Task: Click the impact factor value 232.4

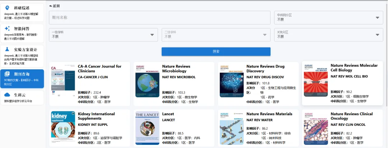Action: tap(97, 93)
